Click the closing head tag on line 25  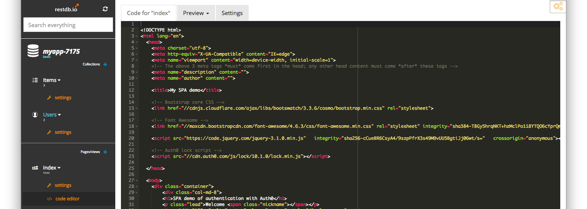point(155,168)
